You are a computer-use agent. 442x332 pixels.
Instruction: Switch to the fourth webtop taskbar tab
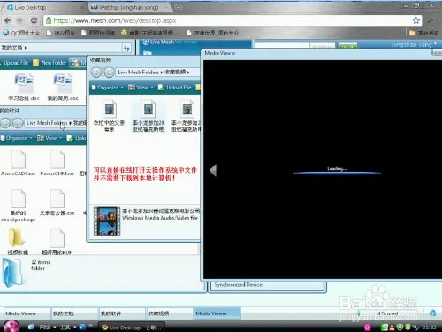coord(170,313)
